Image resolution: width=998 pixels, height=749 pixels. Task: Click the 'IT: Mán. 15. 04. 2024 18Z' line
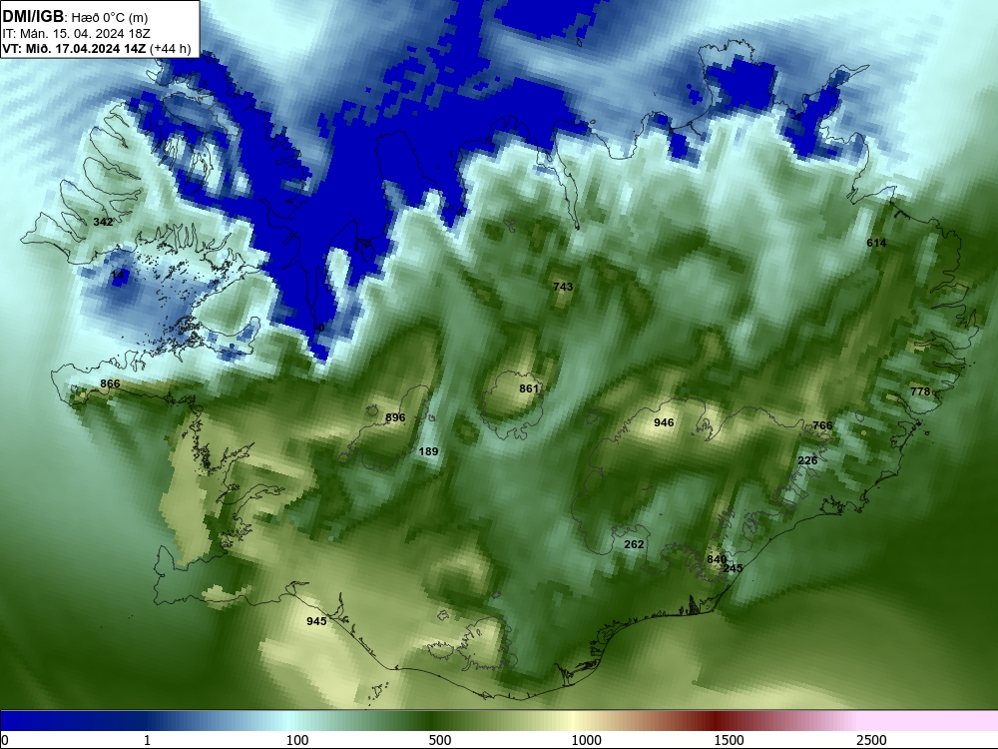pos(77,34)
